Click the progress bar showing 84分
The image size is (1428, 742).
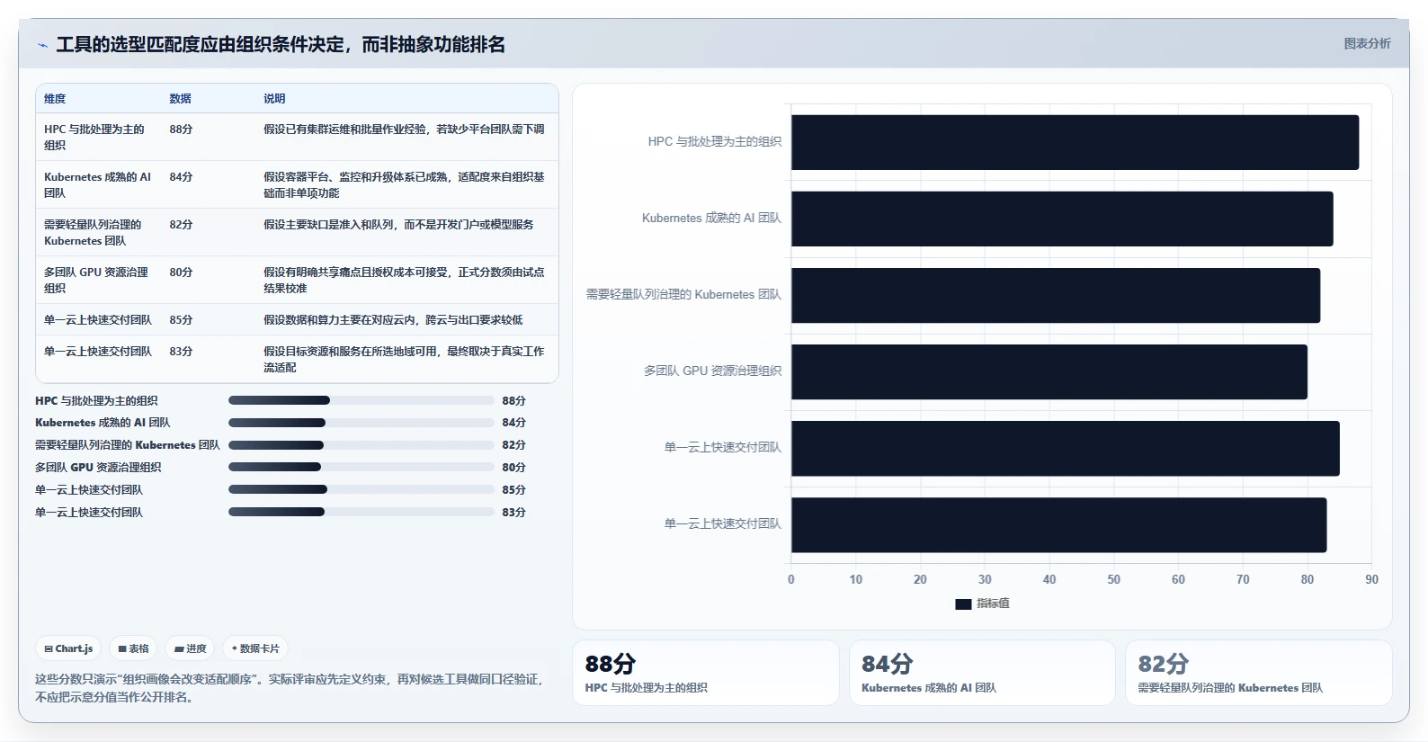(x=361, y=423)
